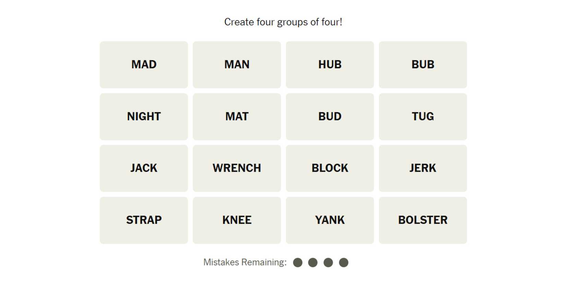Select the JACK word tile
The image size is (566, 283).
click(x=144, y=168)
